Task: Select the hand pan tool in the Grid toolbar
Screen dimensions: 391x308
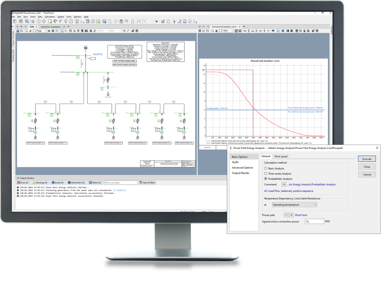Action: coord(30,31)
